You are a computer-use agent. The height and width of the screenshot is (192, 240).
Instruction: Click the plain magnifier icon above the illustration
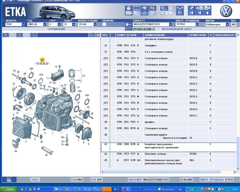[x=33, y=35]
